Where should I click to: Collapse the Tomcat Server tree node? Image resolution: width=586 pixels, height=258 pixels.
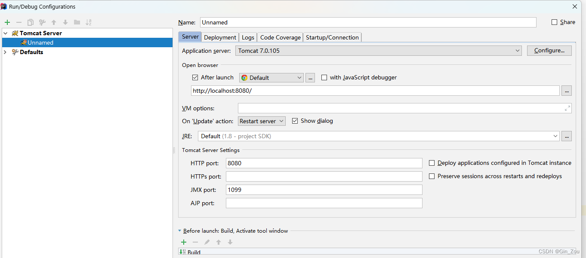tap(5, 33)
